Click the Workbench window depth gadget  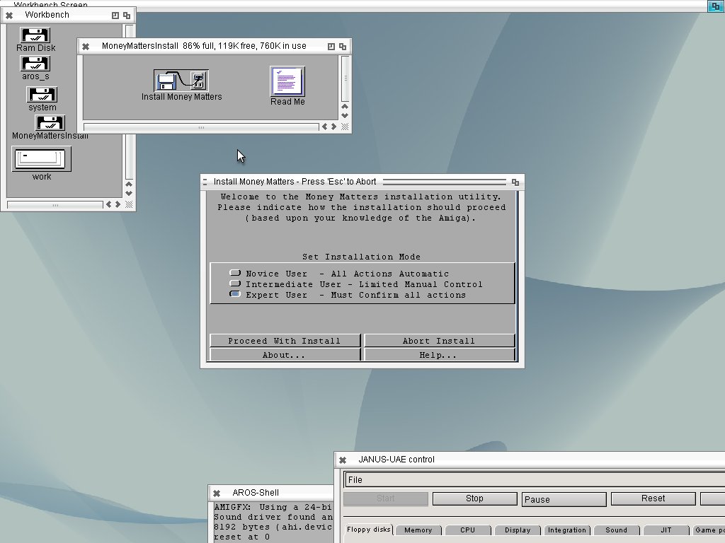pos(126,16)
